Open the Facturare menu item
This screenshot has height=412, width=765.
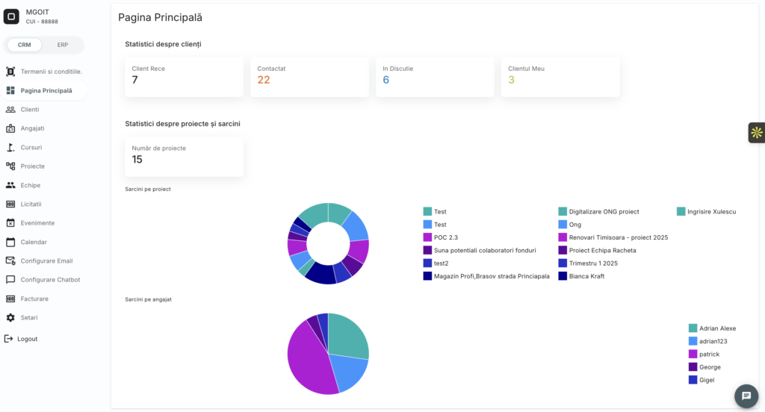click(34, 299)
